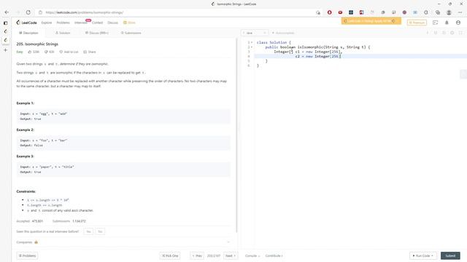Click the browser back arrow
The width and height of the screenshot is (467, 262).
point(7,12)
